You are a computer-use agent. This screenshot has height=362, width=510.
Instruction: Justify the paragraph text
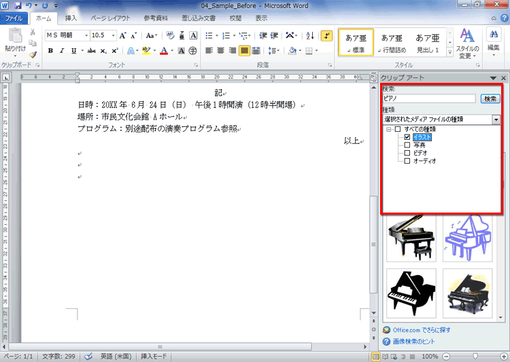[244, 51]
